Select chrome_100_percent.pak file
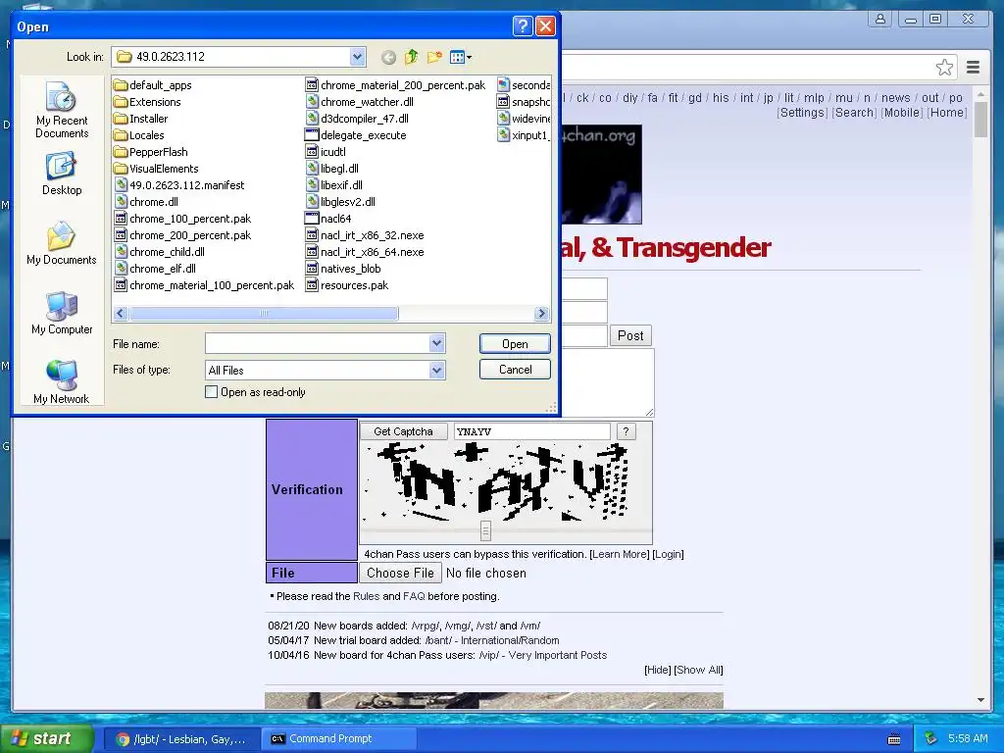Viewport: 1004px width, 753px height. click(x=182, y=219)
